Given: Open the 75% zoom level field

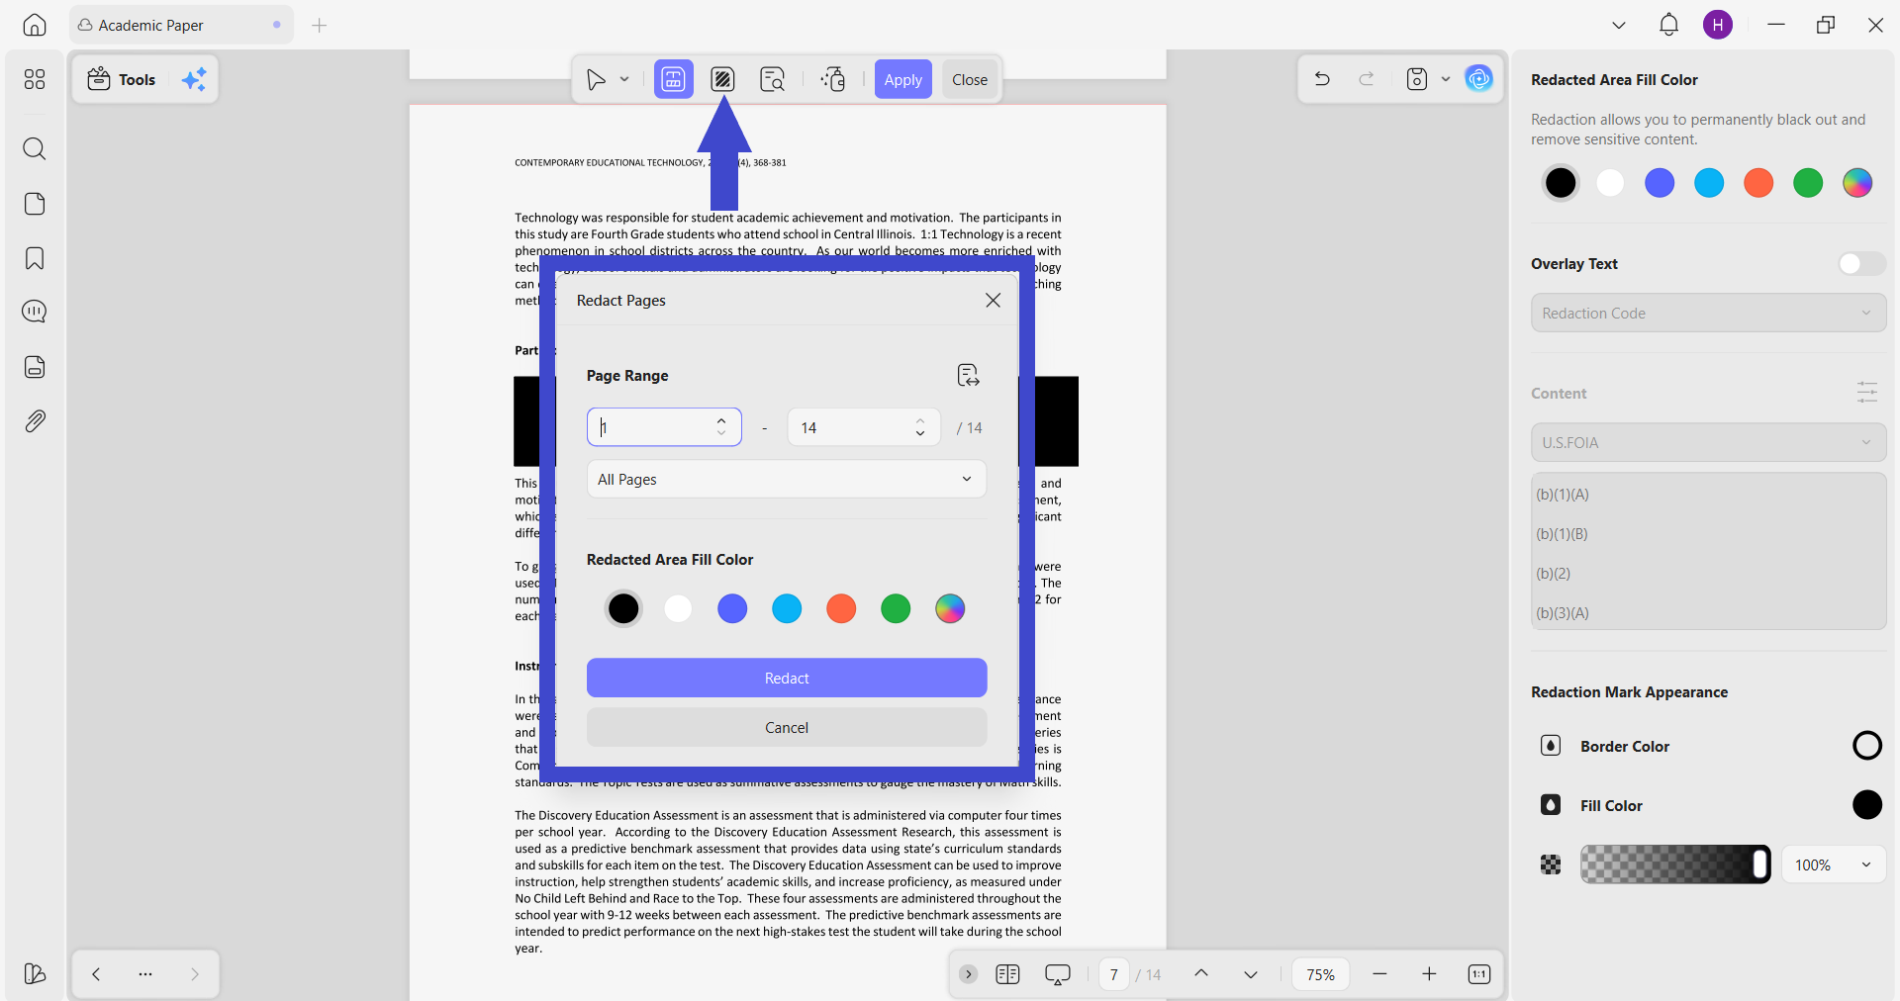Looking at the screenshot, I should coord(1320,974).
